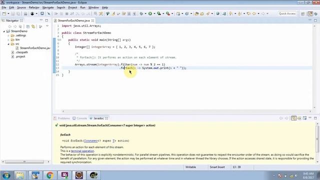Open the Source menu
This screenshot has height=180, width=320.
(21, 7)
